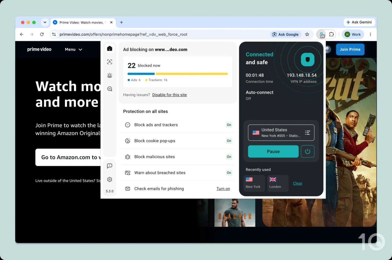Go forward to the next page
The image size is (392, 260).
(32, 34)
